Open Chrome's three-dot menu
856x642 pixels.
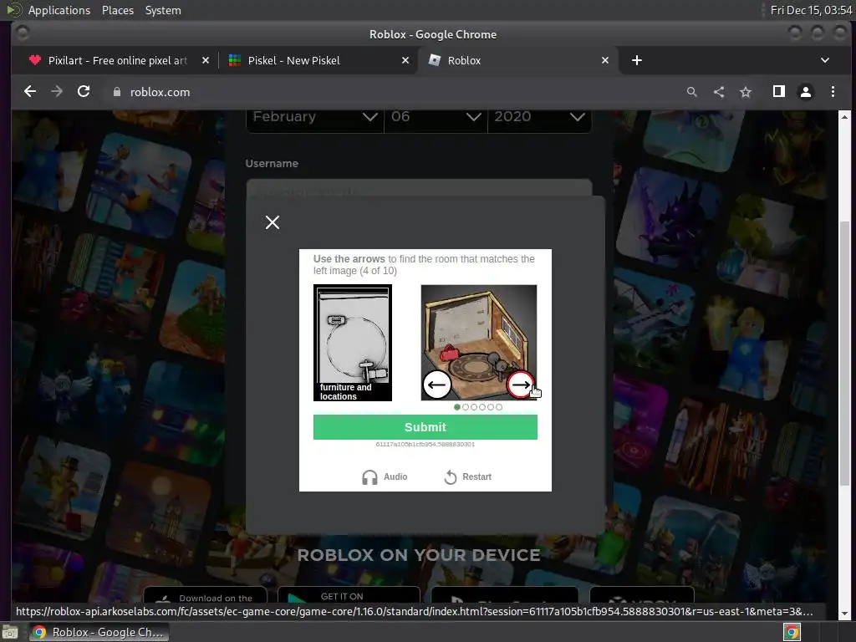pos(833,92)
